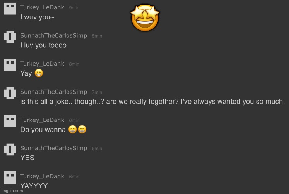Click the avatar next to "Do you wanna"
The image size is (289, 194).
(x=10, y=121)
